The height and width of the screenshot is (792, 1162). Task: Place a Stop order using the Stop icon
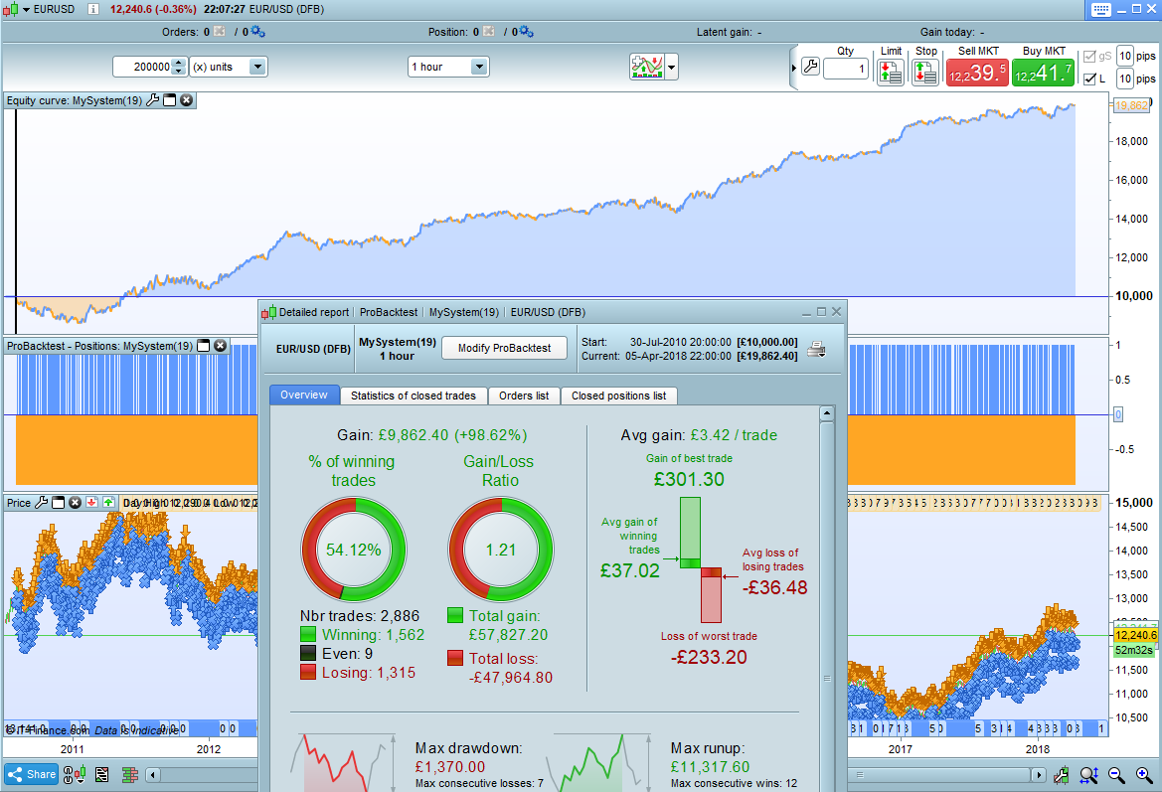click(925, 72)
